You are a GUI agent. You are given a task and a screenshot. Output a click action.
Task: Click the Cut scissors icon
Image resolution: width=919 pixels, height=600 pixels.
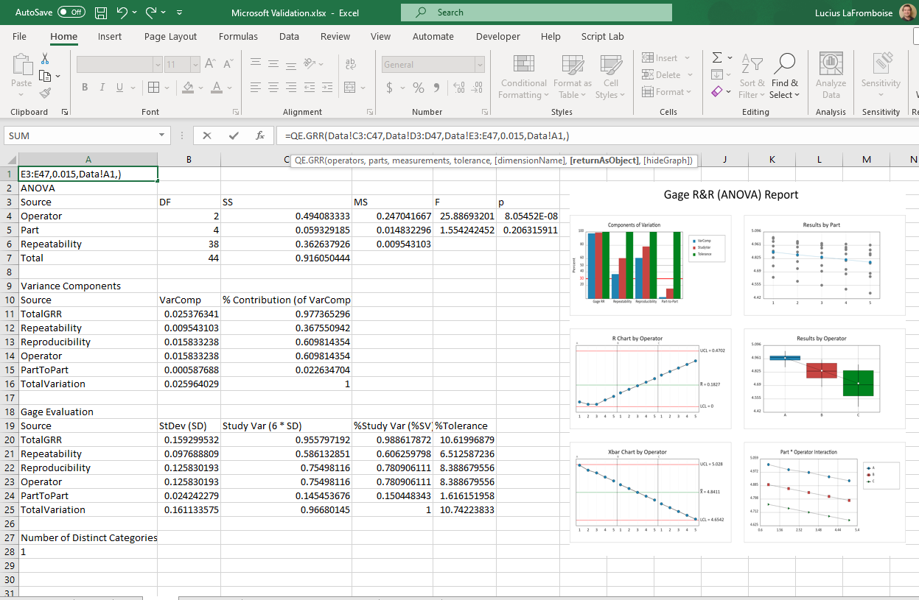[x=45, y=59]
